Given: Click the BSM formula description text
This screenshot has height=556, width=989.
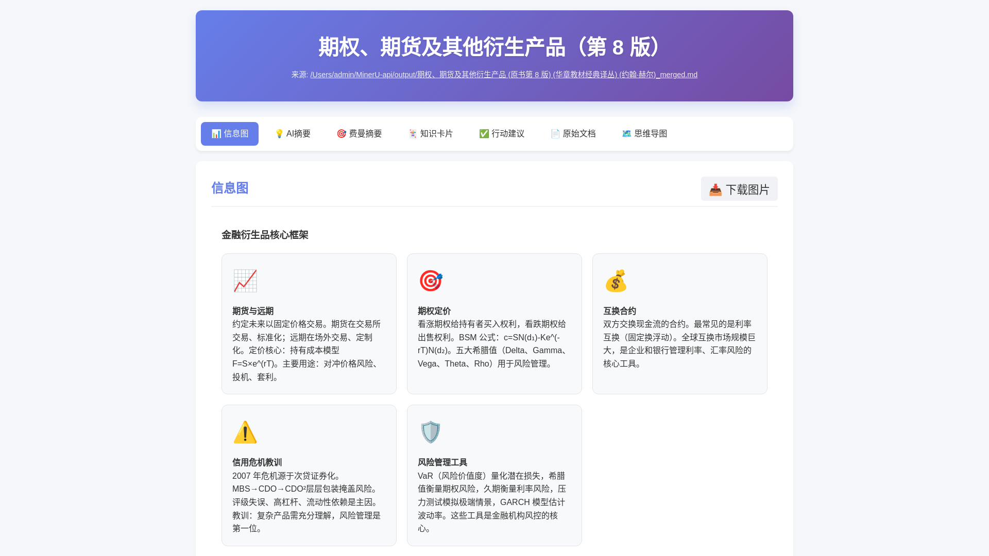Looking at the screenshot, I should [x=494, y=344].
